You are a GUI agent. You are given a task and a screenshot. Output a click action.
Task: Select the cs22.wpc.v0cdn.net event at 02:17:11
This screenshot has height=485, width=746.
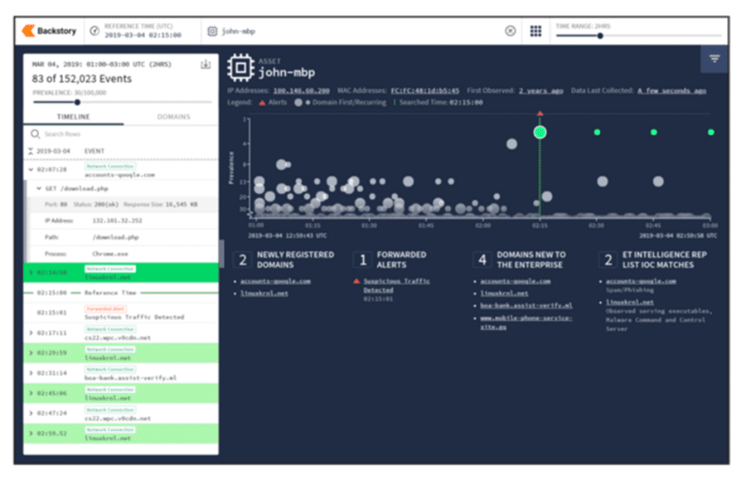tap(121, 333)
